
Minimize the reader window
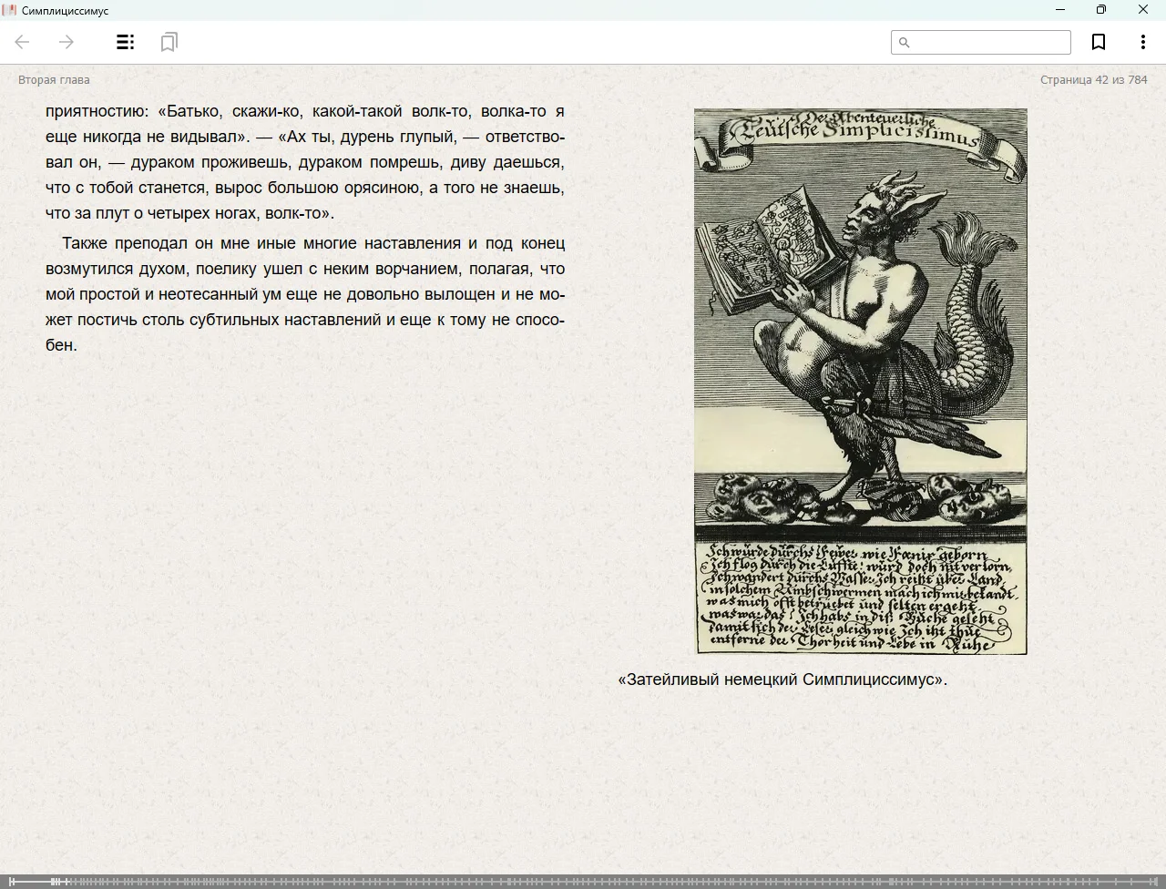1059,10
